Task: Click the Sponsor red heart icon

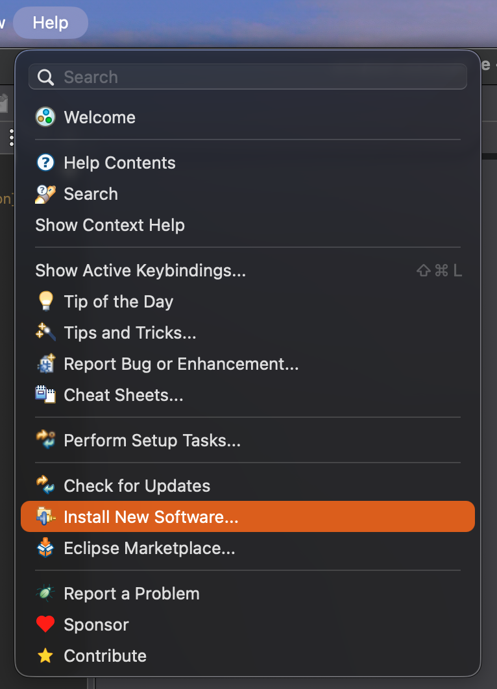Action: coord(45,624)
